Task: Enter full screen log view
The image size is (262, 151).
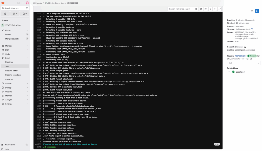Action: click(x=219, y=9)
